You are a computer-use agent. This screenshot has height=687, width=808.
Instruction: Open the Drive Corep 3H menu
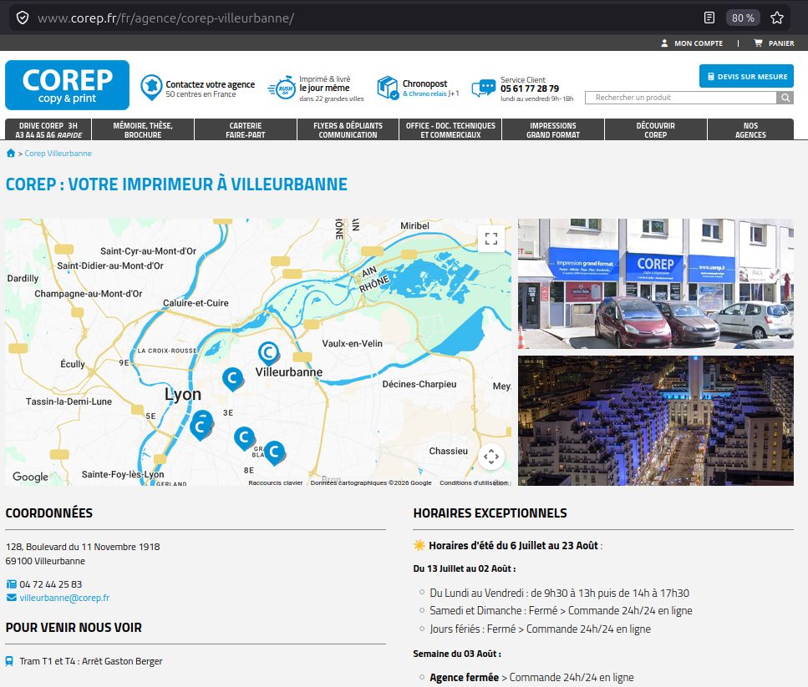48,129
